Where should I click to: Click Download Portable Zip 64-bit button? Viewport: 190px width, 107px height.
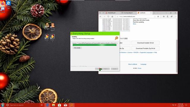click(145, 48)
